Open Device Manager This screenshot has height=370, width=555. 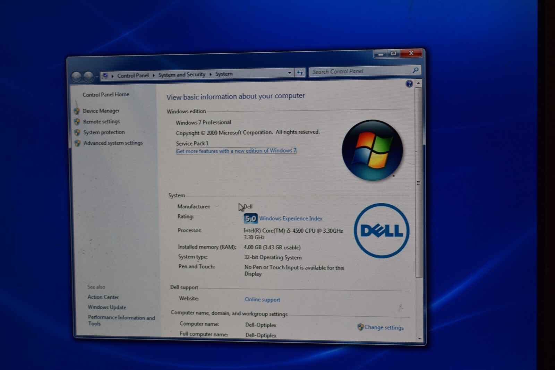(x=101, y=111)
